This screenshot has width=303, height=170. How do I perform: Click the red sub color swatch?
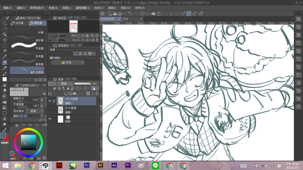click(x=6, y=138)
